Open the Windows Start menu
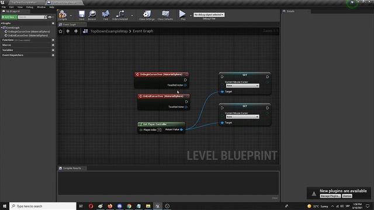 tap(5, 206)
